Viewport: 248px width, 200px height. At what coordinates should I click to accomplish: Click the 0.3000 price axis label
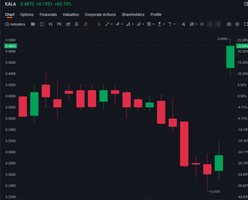(x=10, y=152)
